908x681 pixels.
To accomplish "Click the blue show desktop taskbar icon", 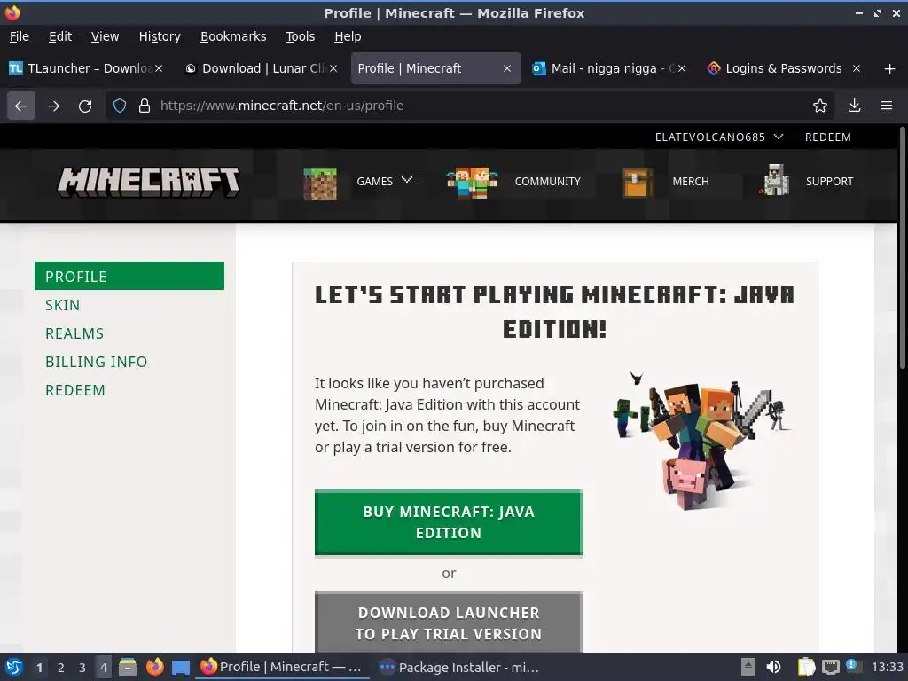I will pyautogui.click(x=181, y=668).
